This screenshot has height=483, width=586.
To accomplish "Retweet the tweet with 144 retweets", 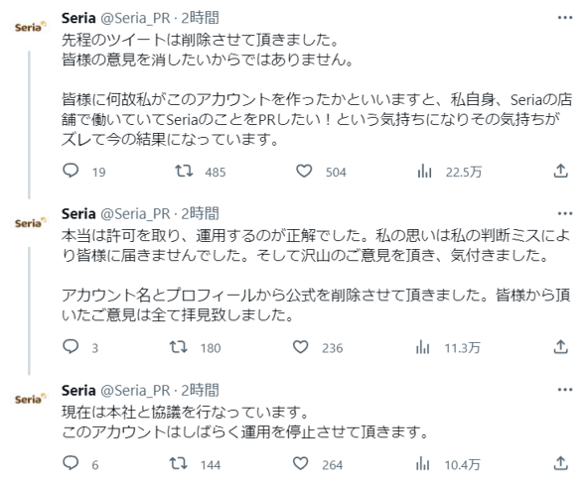I will click(178, 464).
